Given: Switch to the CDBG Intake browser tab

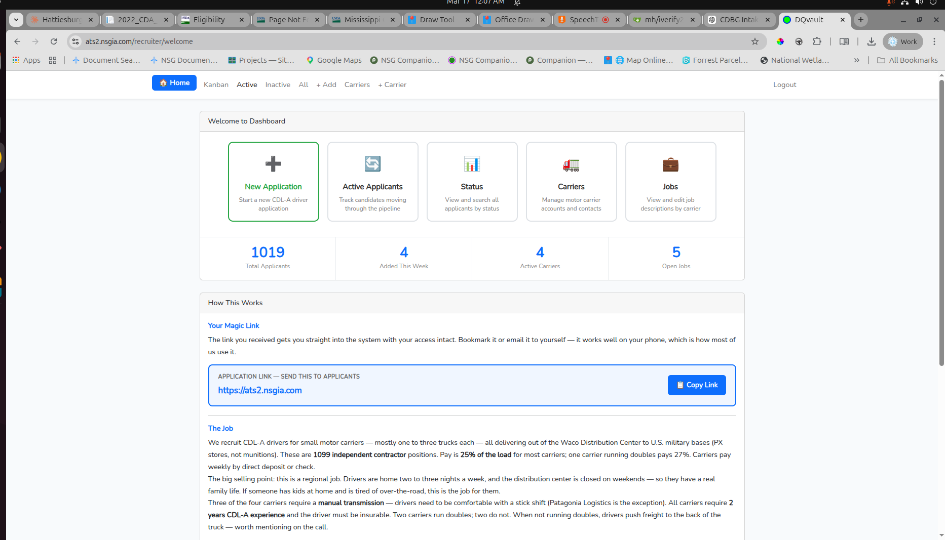Looking at the screenshot, I should coord(738,20).
